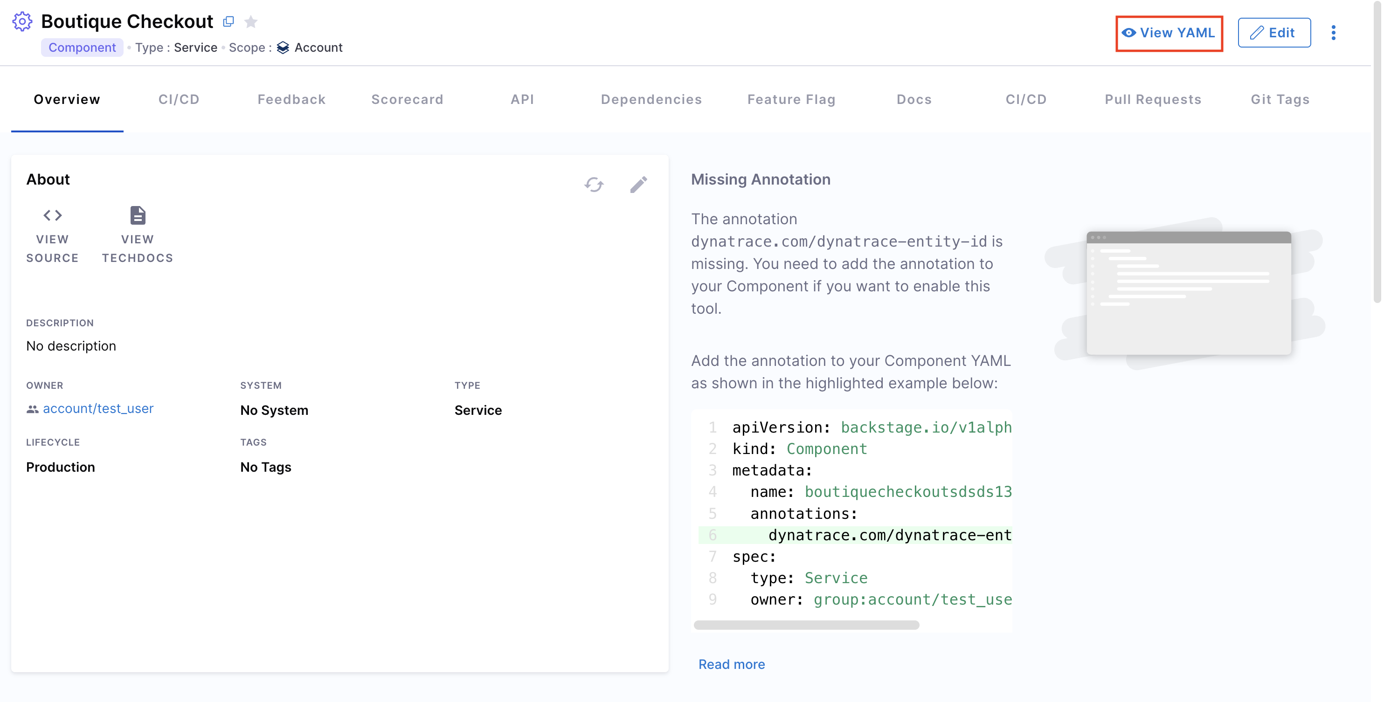Open View Source code icon

click(52, 215)
